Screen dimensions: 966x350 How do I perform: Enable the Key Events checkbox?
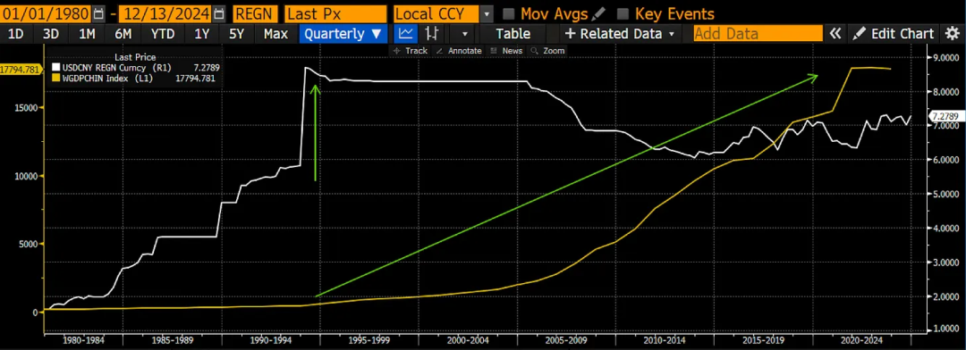pyautogui.click(x=623, y=14)
